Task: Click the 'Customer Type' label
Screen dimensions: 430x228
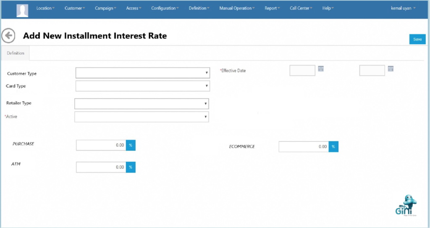Action: pyautogui.click(x=22, y=74)
